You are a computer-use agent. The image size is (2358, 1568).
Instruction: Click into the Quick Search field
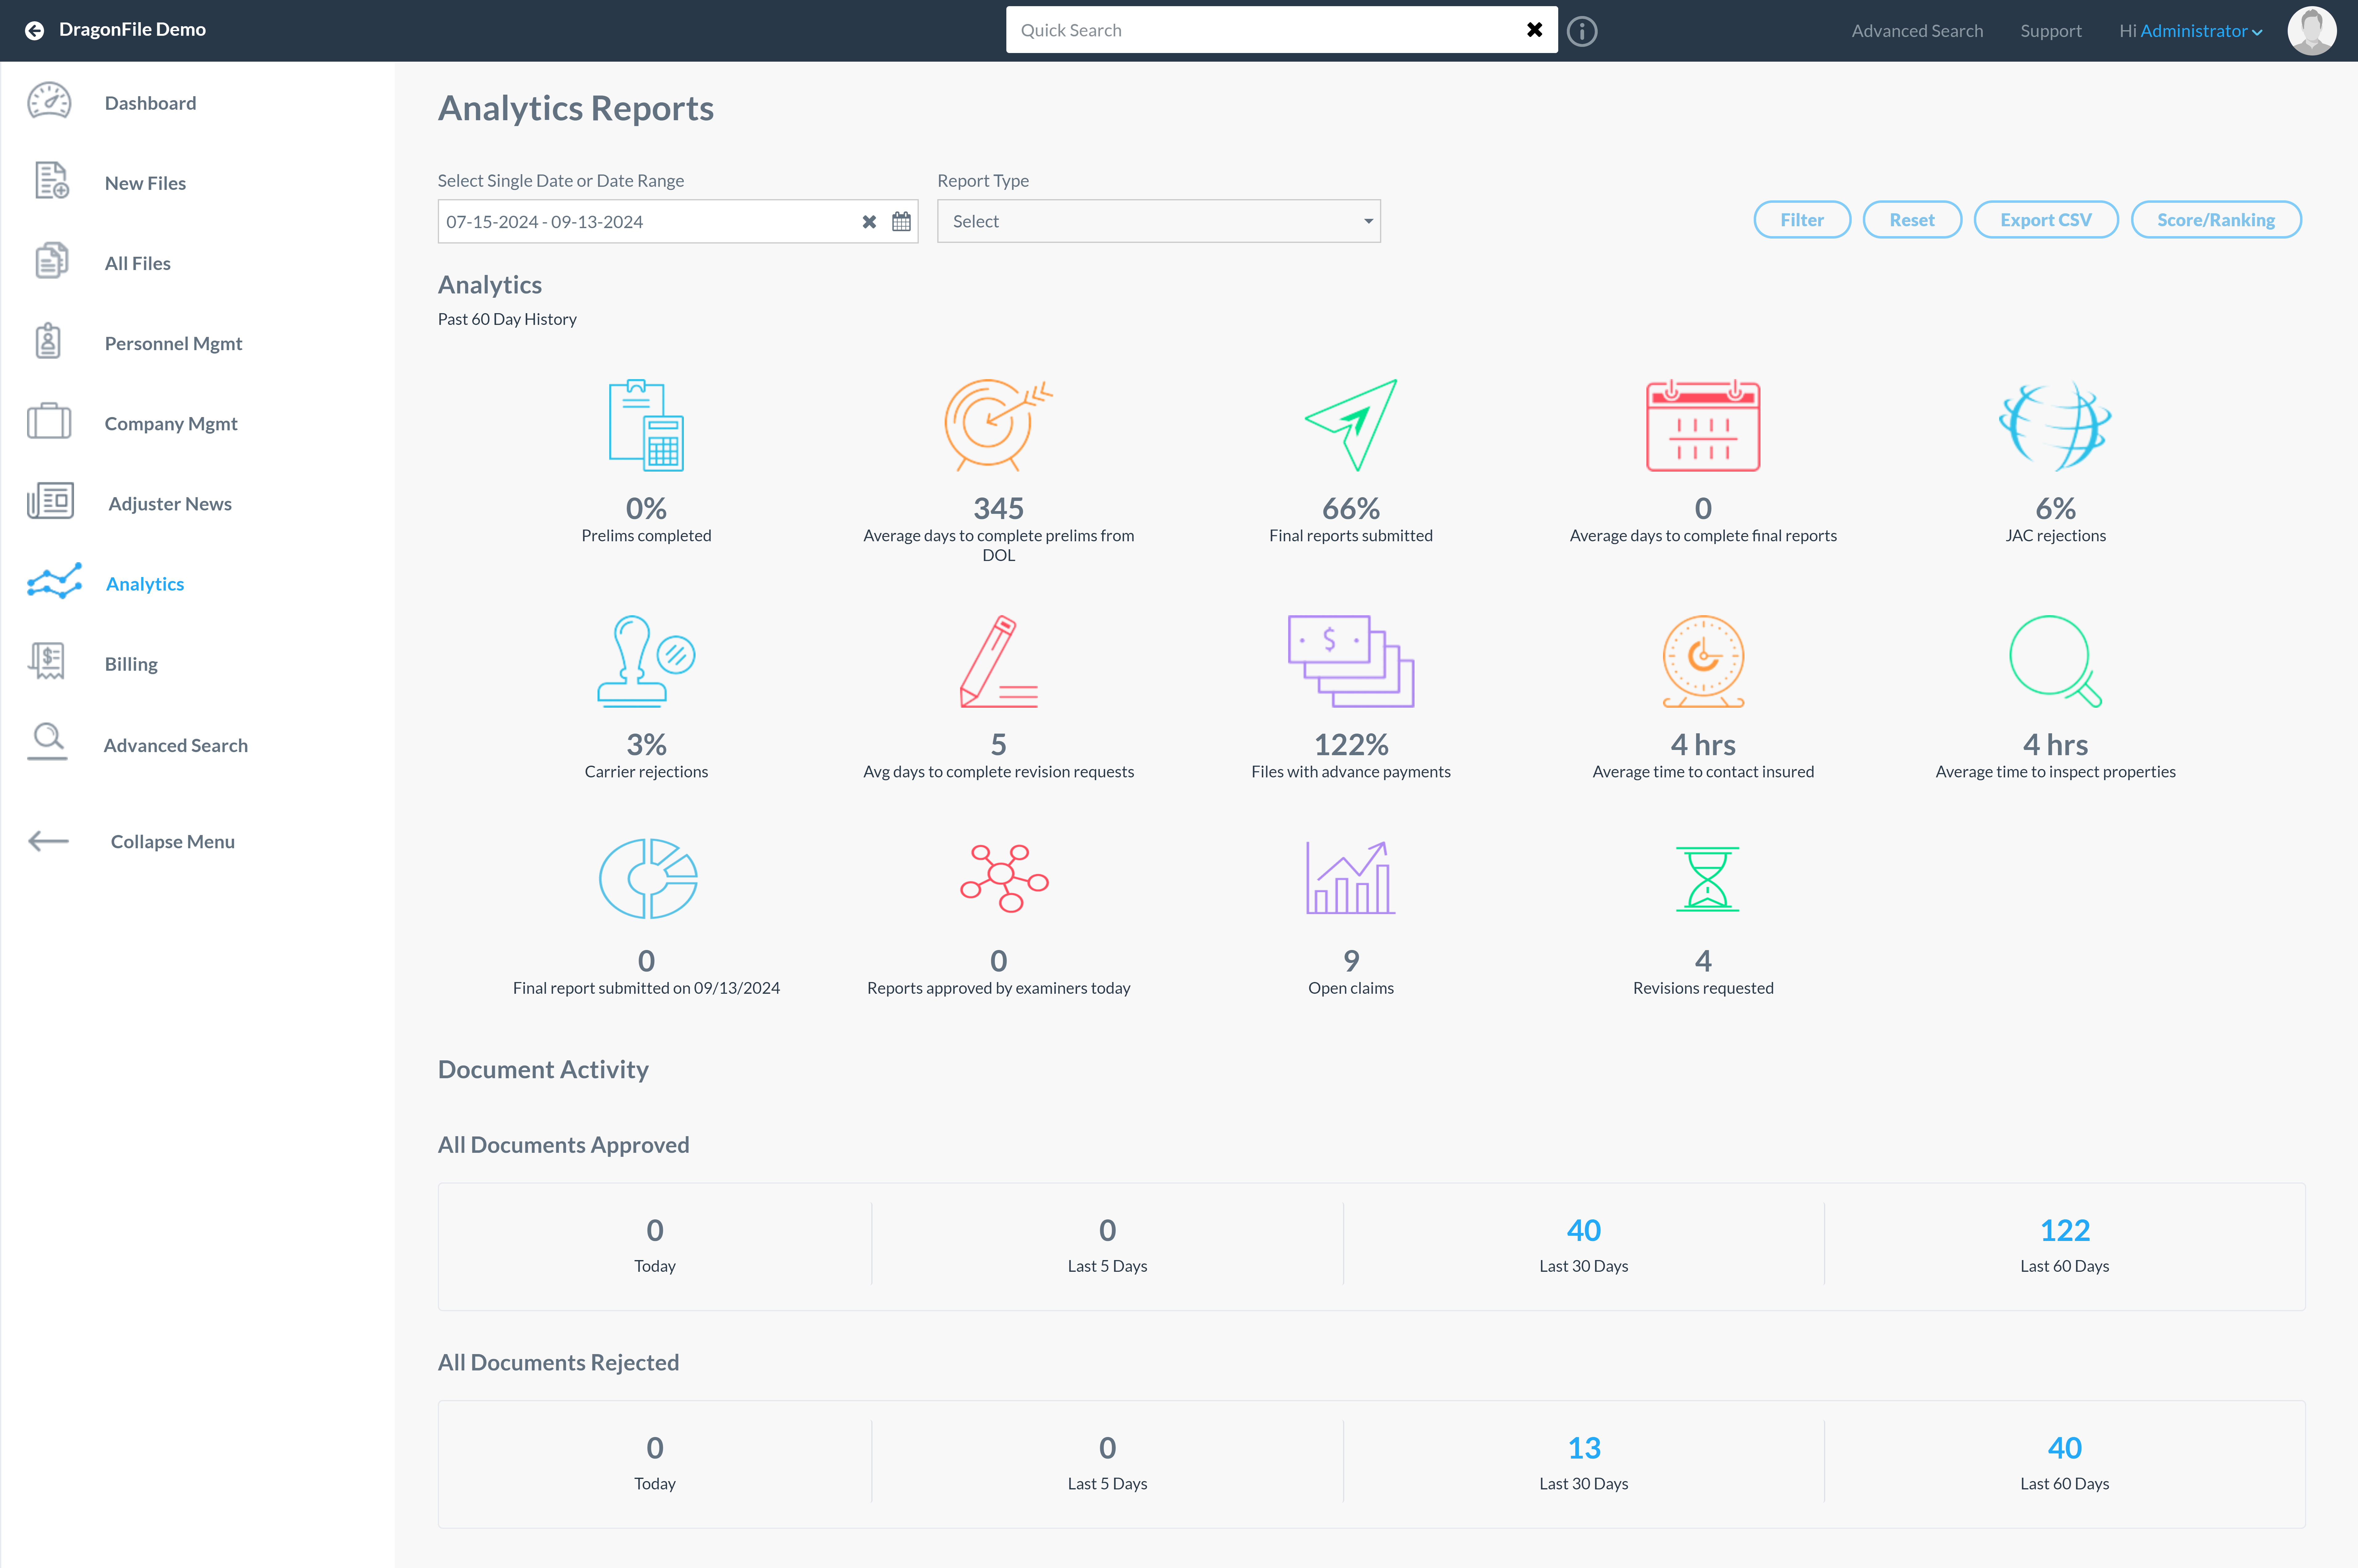click(x=1260, y=30)
